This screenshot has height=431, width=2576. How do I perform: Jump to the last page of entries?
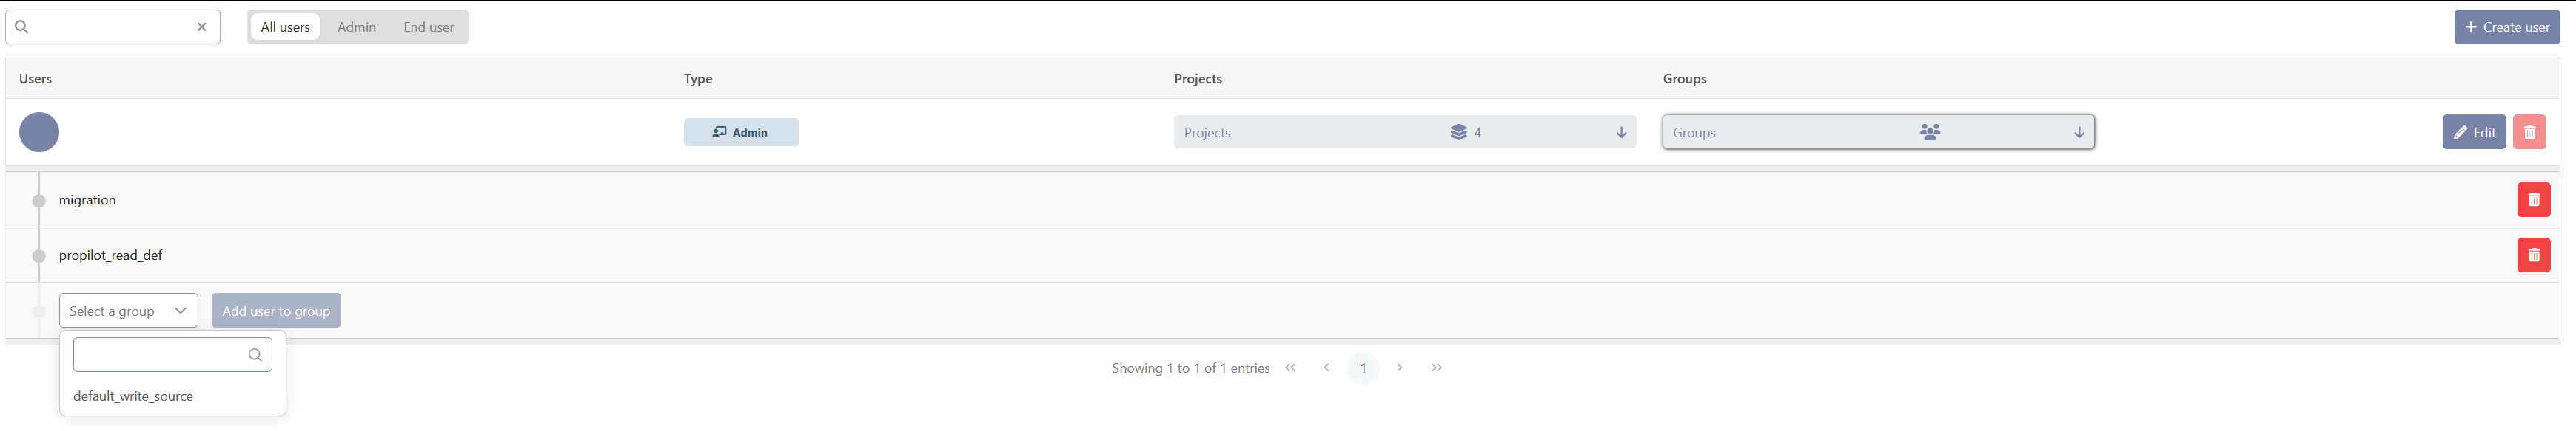pos(1436,368)
